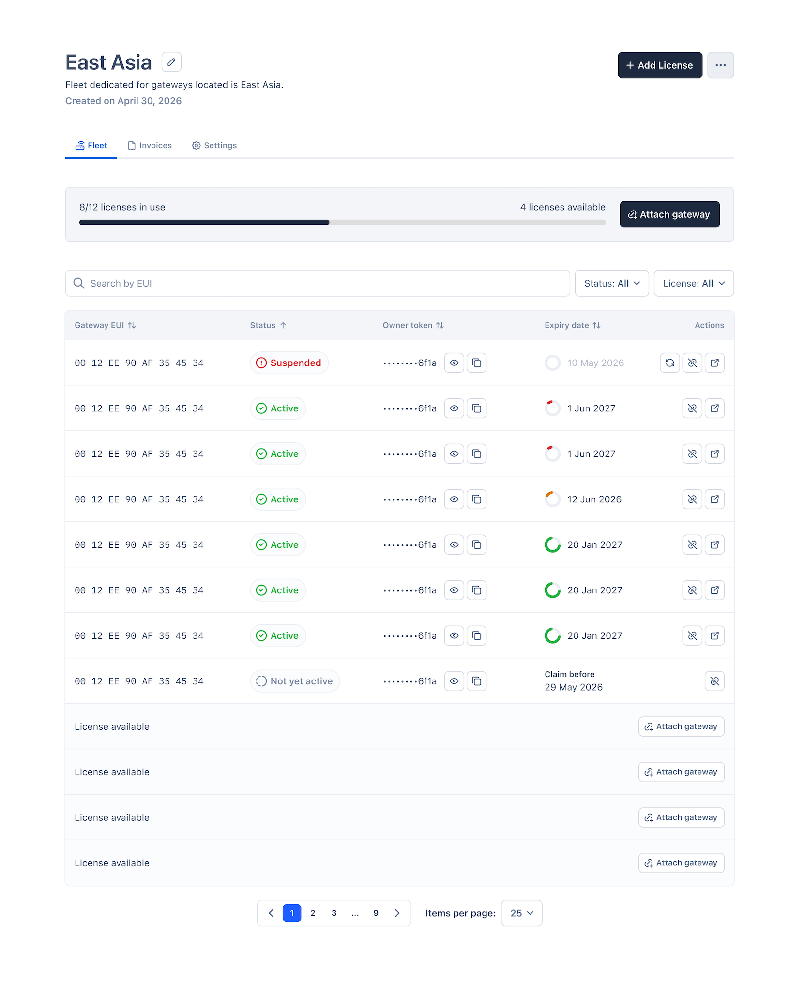
Task: Reveal owner token in the last 20 Jan 2027 row
Action: (x=454, y=636)
